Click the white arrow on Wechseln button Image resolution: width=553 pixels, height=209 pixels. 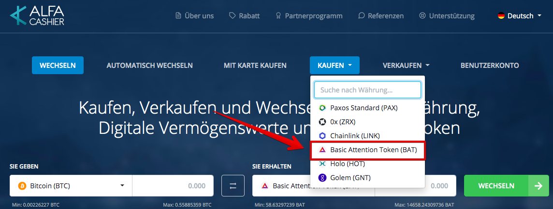coord(538,186)
